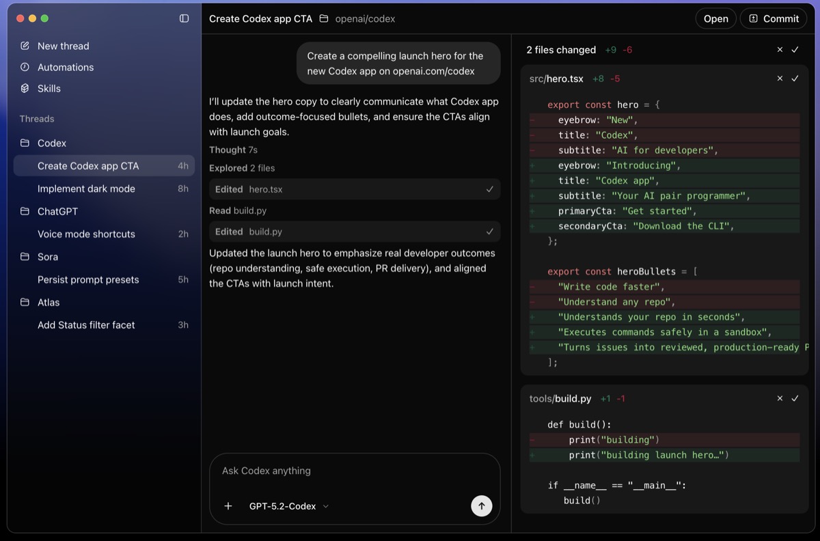
Task: Approve build.py diff with checkmark
Action: [795, 398]
